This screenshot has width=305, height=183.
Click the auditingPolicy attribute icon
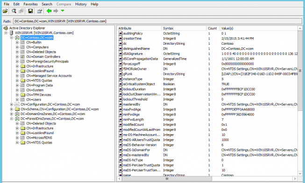121,34
